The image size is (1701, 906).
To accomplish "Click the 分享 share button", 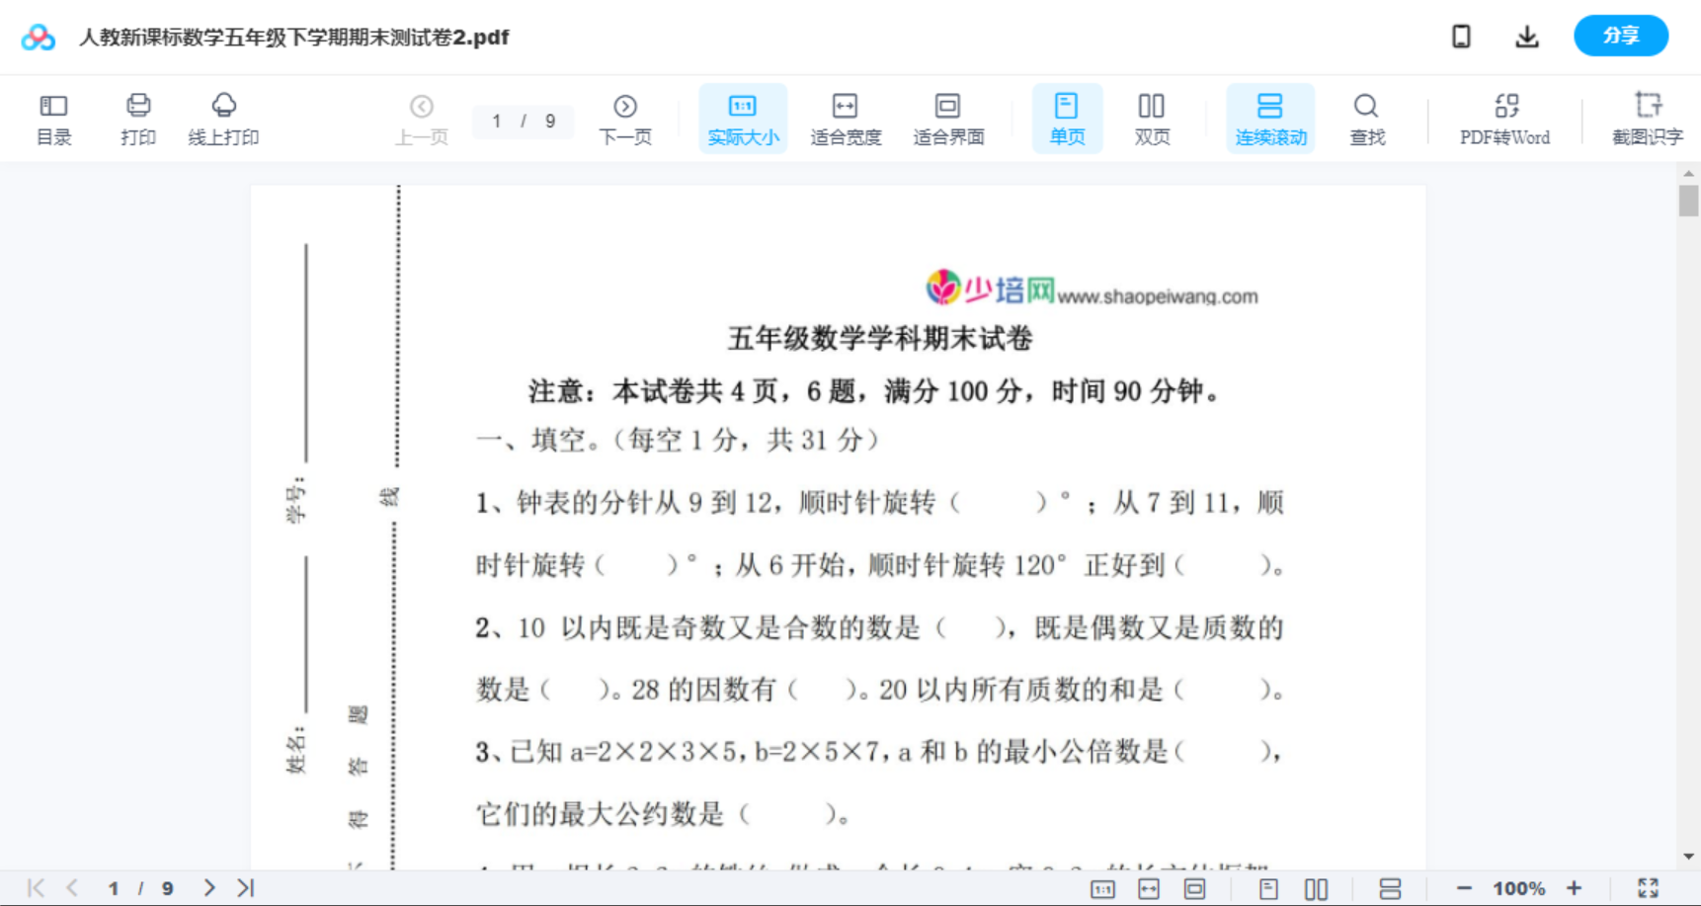I will (x=1620, y=36).
